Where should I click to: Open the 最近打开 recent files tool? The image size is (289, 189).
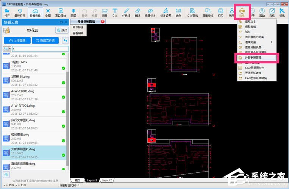20,13
